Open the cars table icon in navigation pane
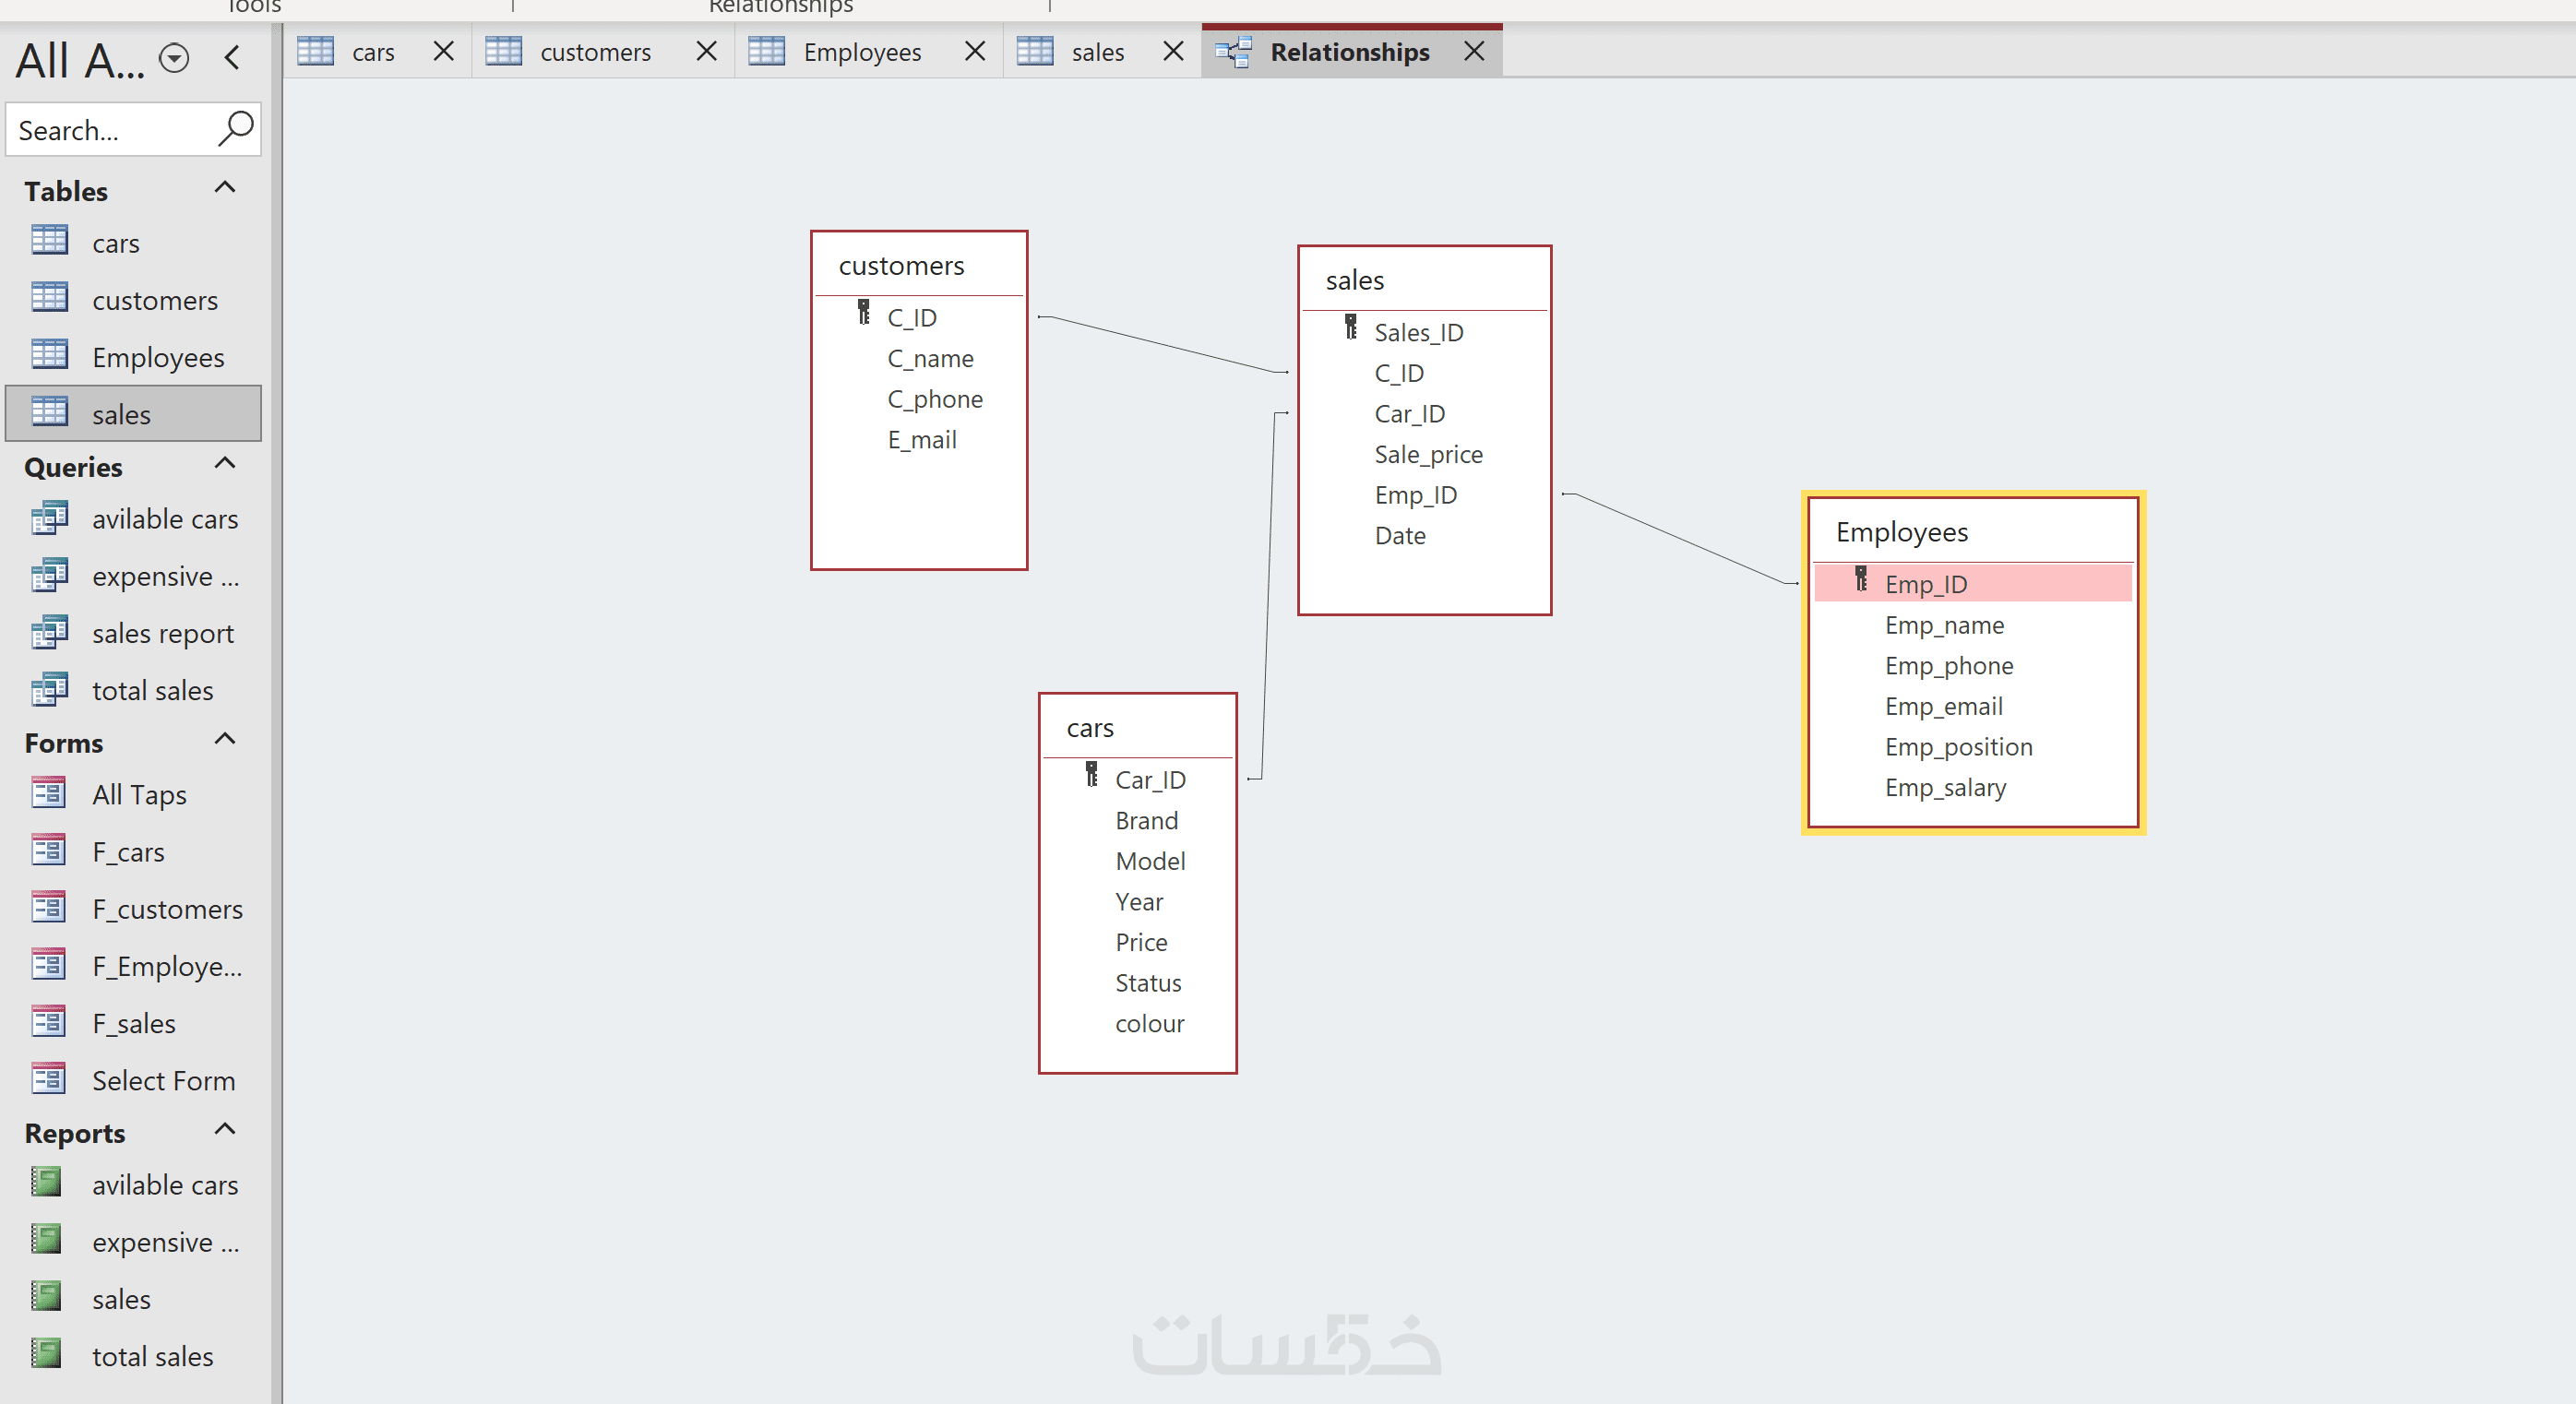Image resolution: width=2576 pixels, height=1404 pixels. [49, 241]
